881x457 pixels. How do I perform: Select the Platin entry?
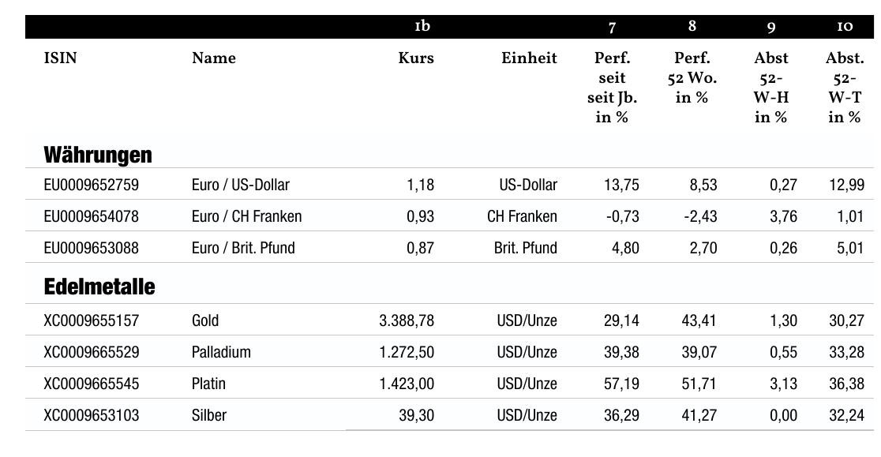pos(208,384)
